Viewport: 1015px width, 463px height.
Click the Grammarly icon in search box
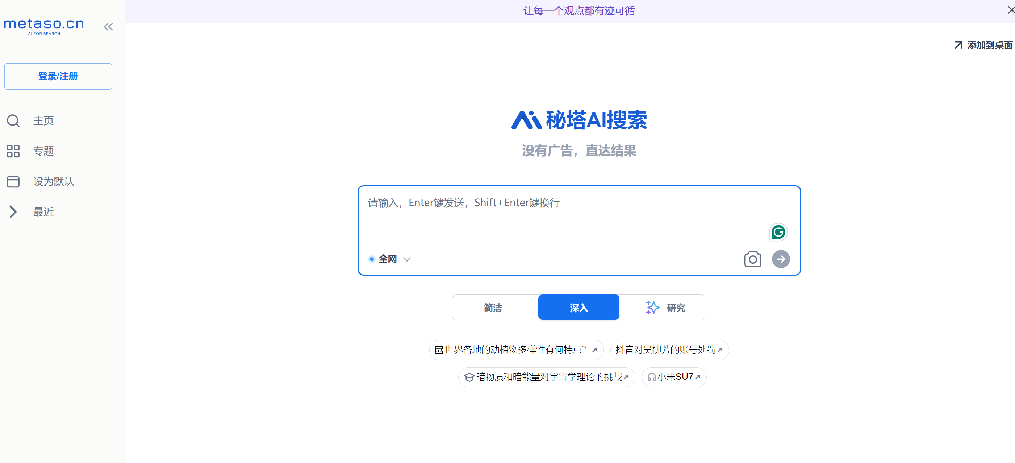[x=778, y=232]
